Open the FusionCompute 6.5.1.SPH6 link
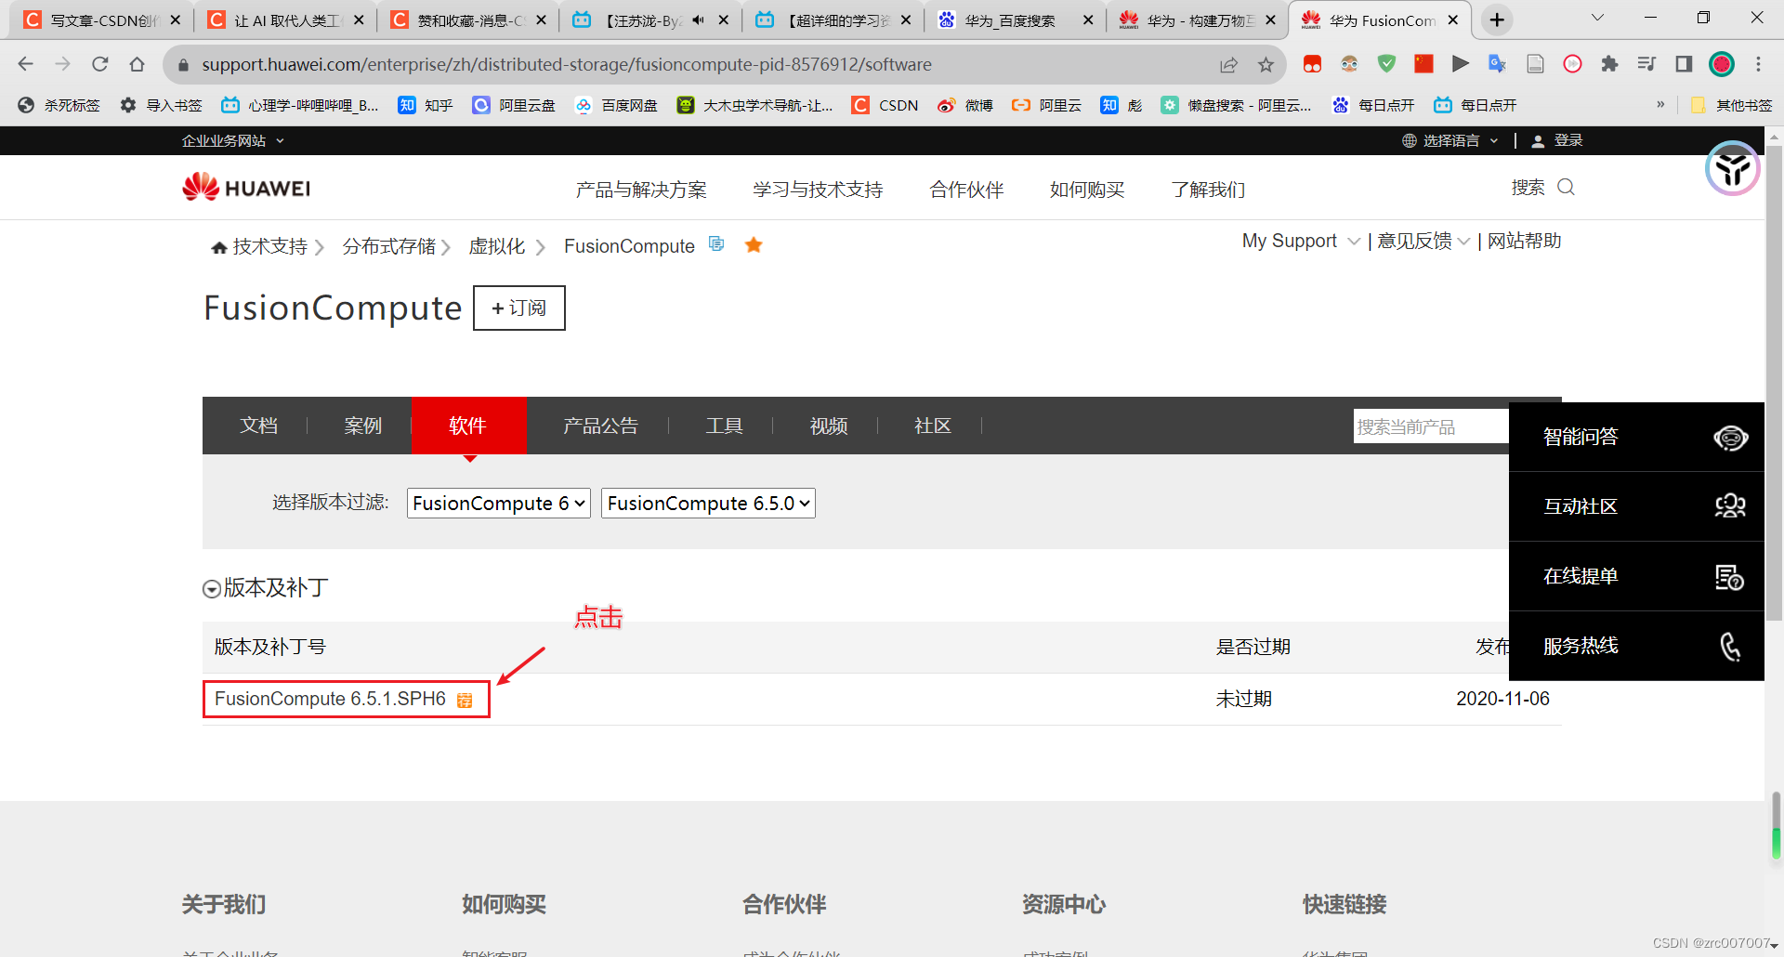 [330, 699]
